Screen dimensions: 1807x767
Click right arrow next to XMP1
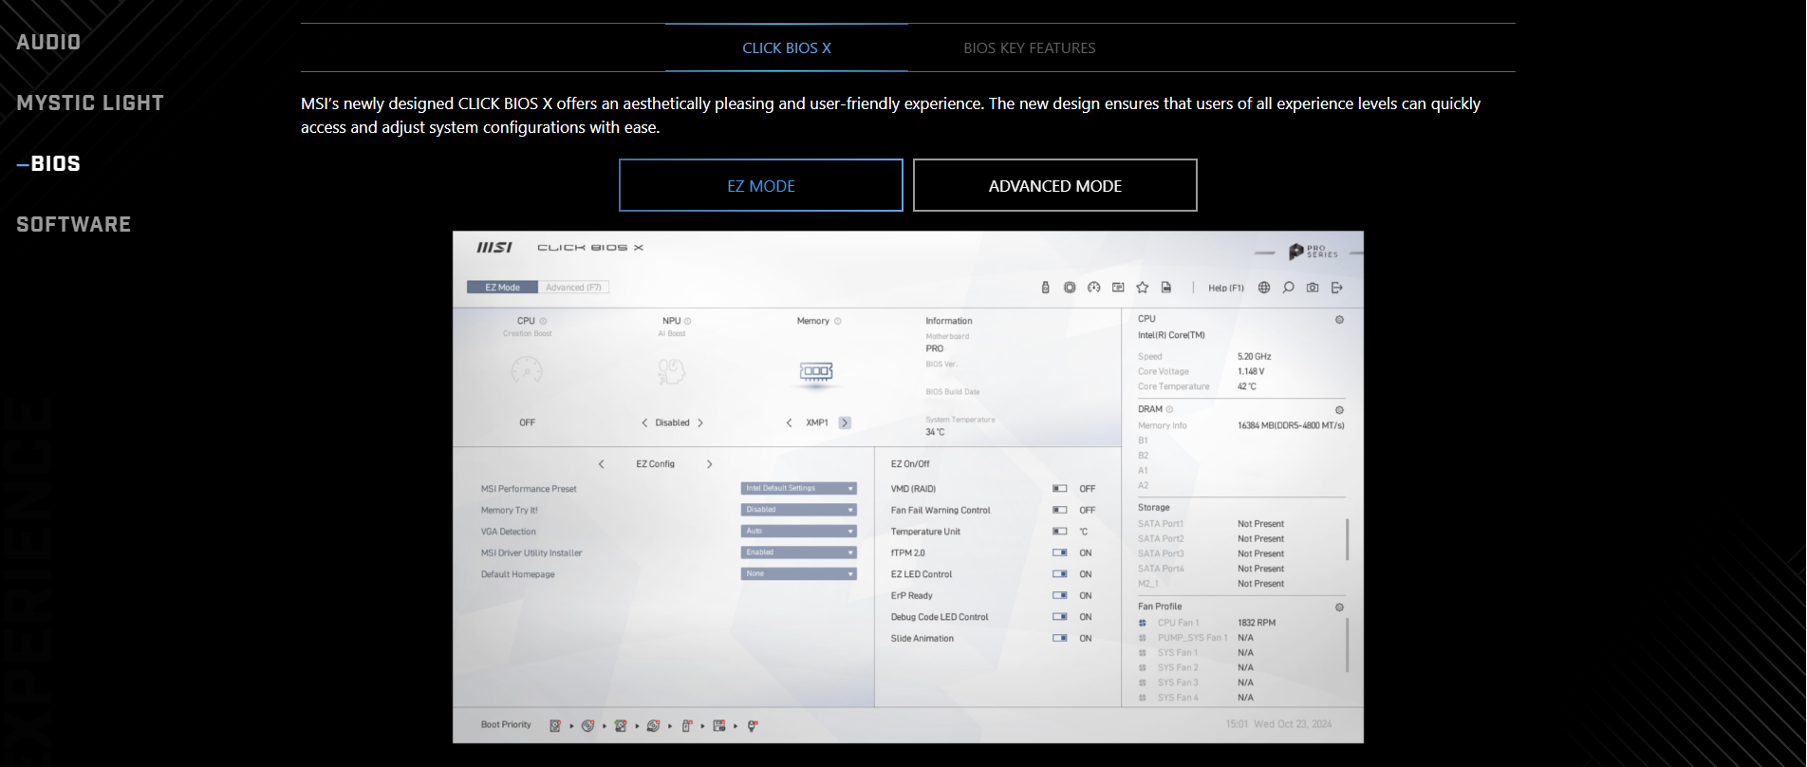(x=845, y=422)
